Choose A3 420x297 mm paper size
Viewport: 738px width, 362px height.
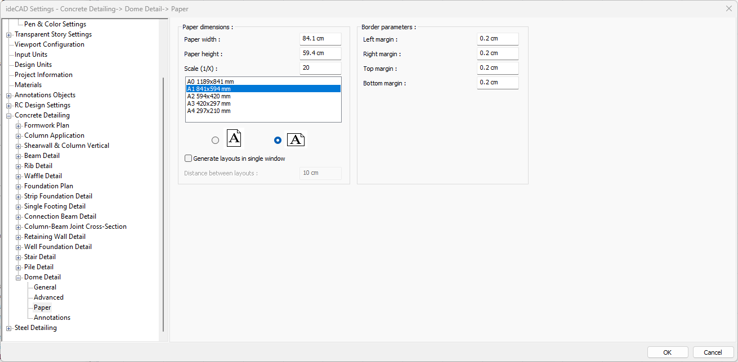coord(209,103)
